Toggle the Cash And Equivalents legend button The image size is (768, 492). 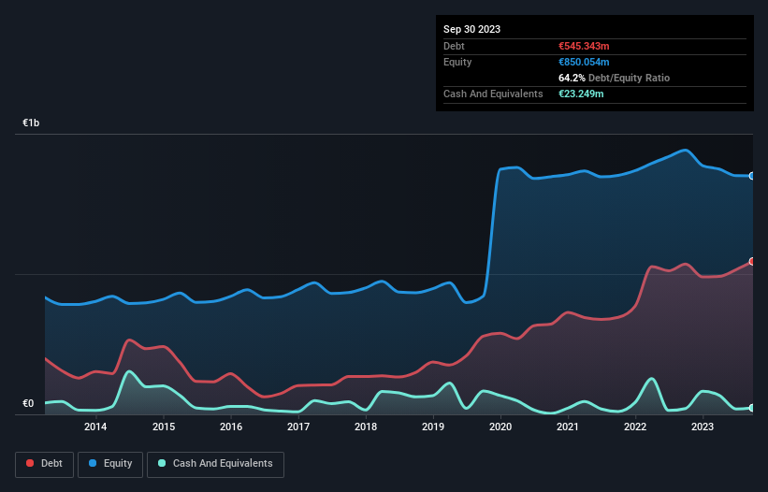pyautogui.click(x=215, y=464)
